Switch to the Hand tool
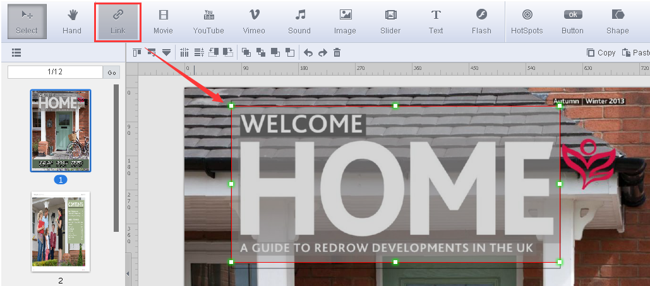The width and height of the screenshot is (650, 286). (x=72, y=21)
